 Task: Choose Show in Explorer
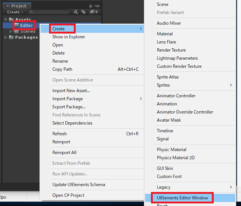92,37
